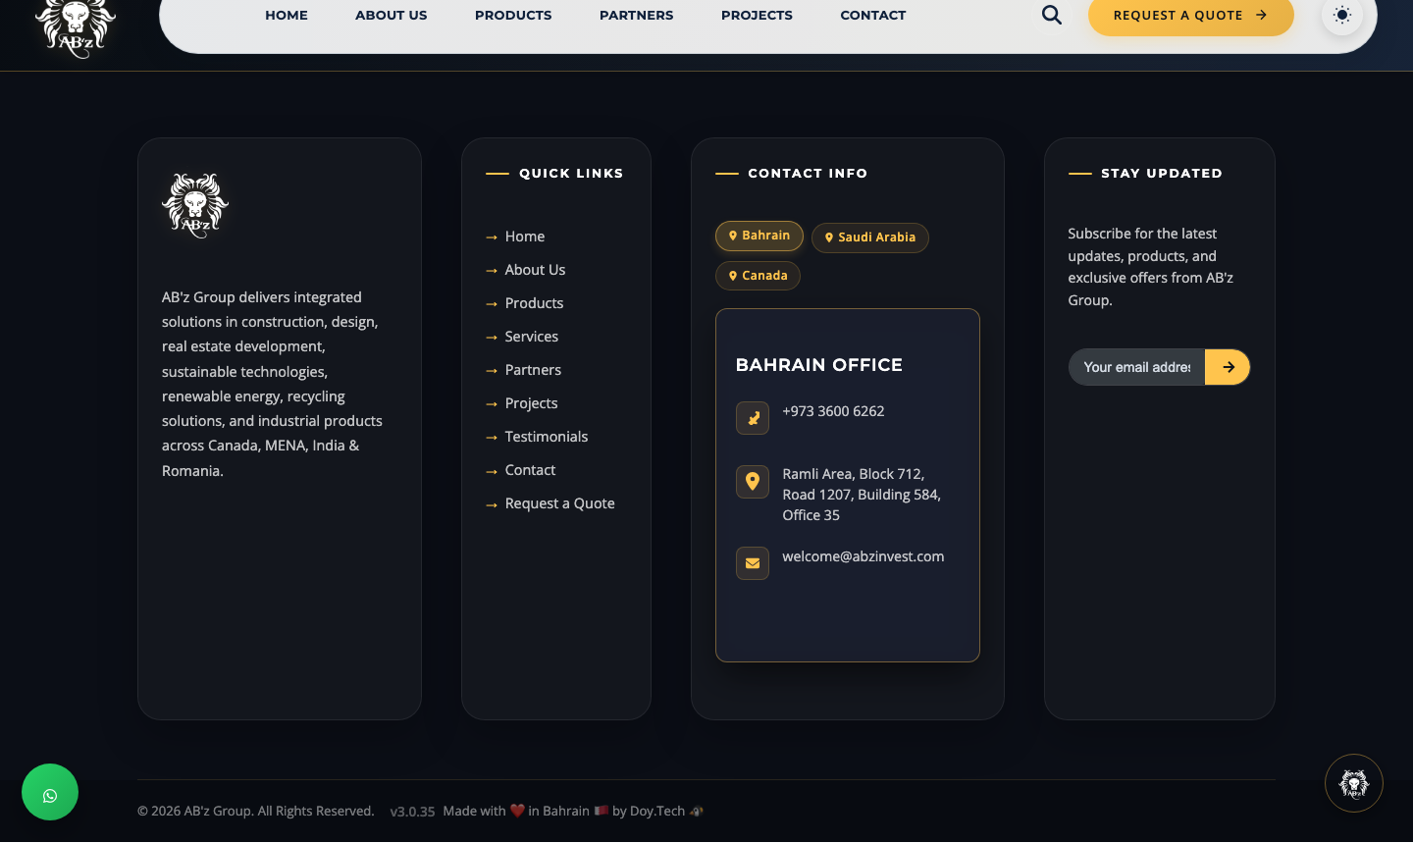The image size is (1413, 843).
Task: Submit email with arrow button
Action: [x=1228, y=367]
